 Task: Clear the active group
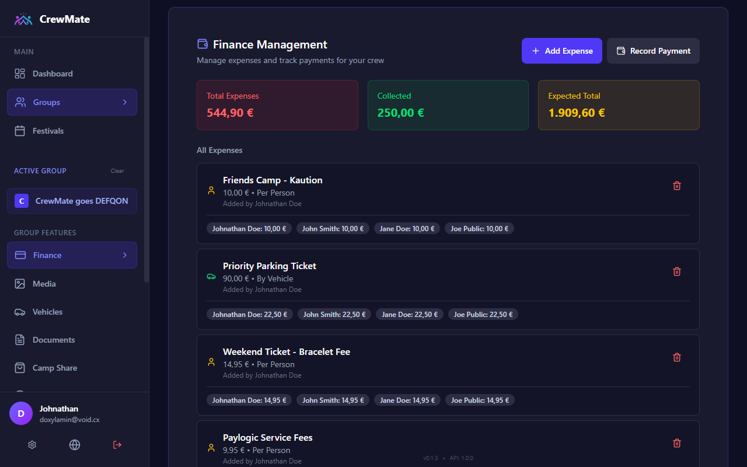pyautogui.click(x=117, y=171)
